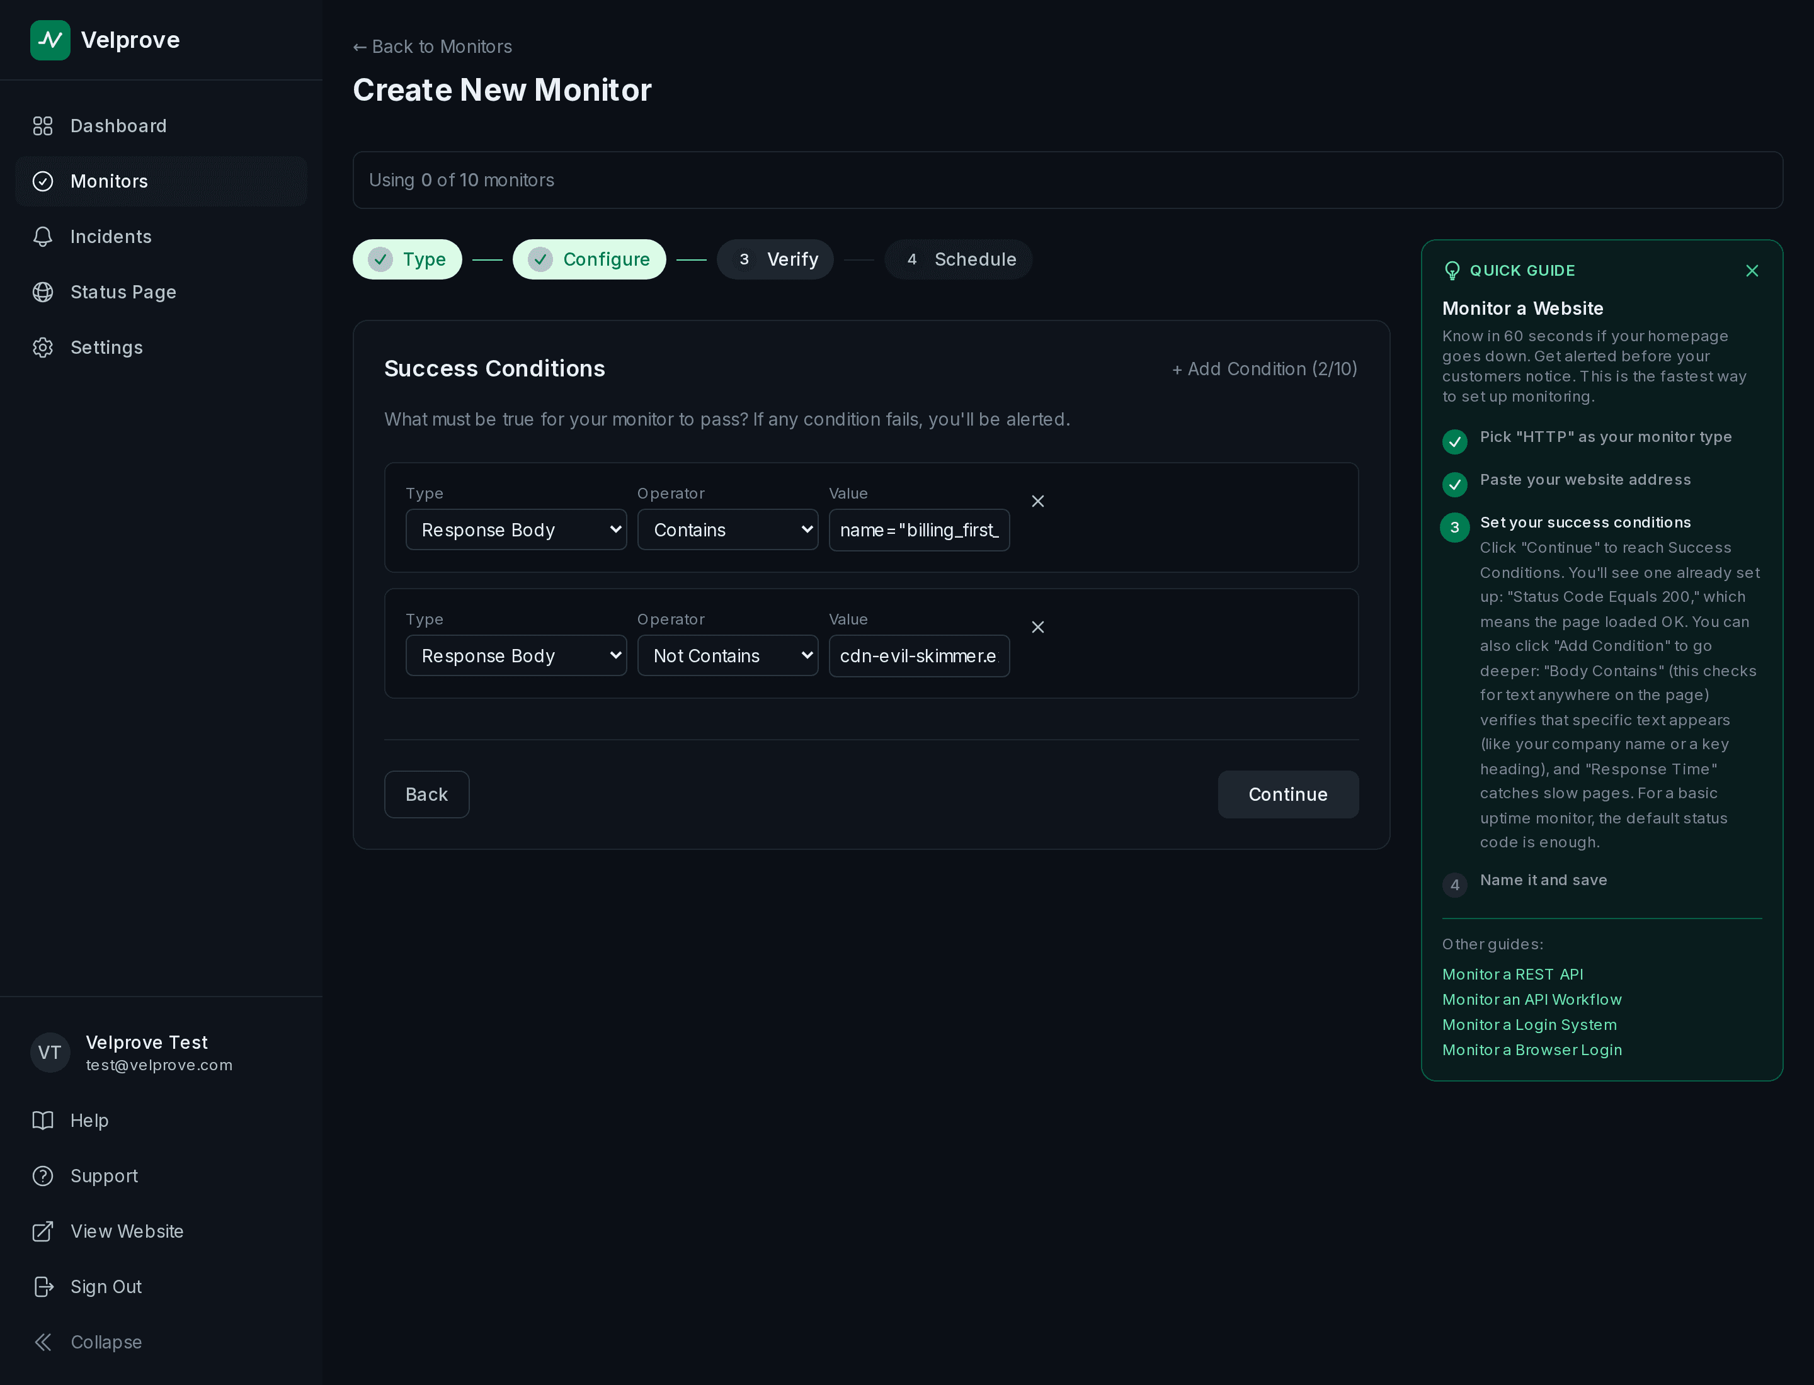Click the green check beside Pick HTTP

1454,442
